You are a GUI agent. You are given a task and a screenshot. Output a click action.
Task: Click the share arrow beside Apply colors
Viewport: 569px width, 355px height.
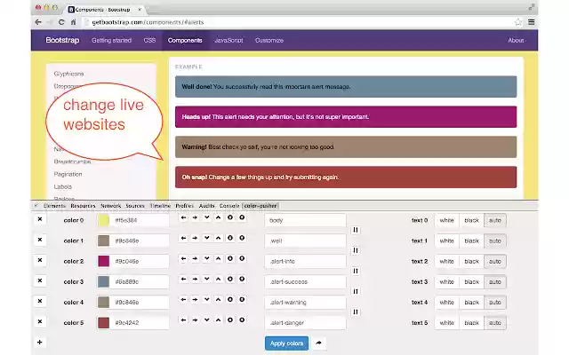tap(318, 343)
